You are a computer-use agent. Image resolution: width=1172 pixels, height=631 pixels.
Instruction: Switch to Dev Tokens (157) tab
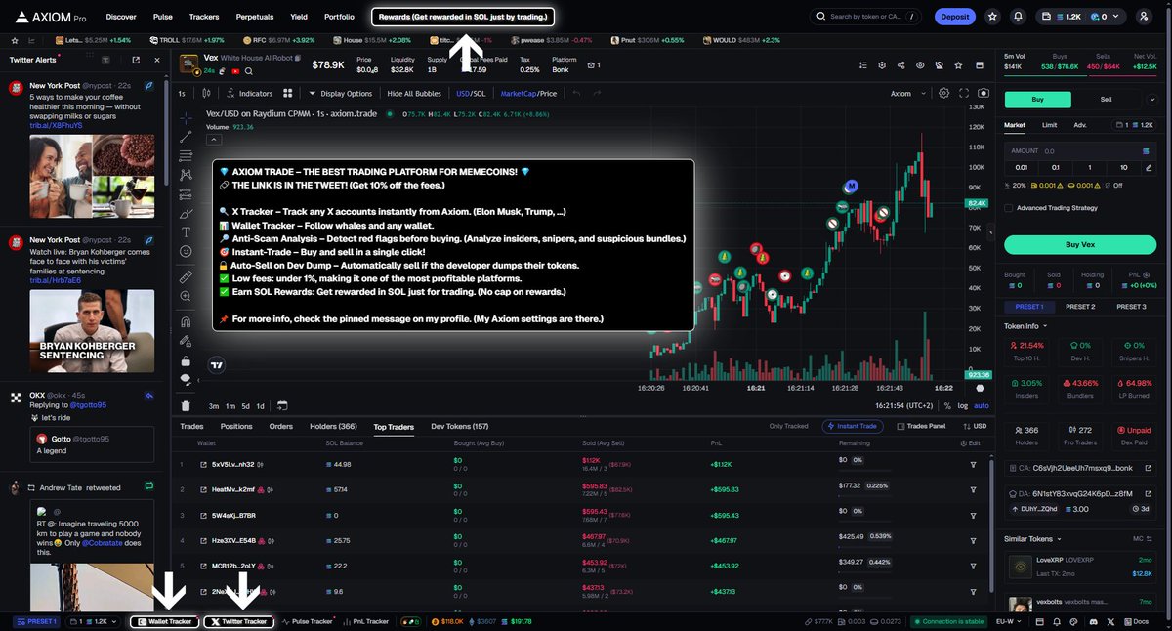[x=459, y=427]
